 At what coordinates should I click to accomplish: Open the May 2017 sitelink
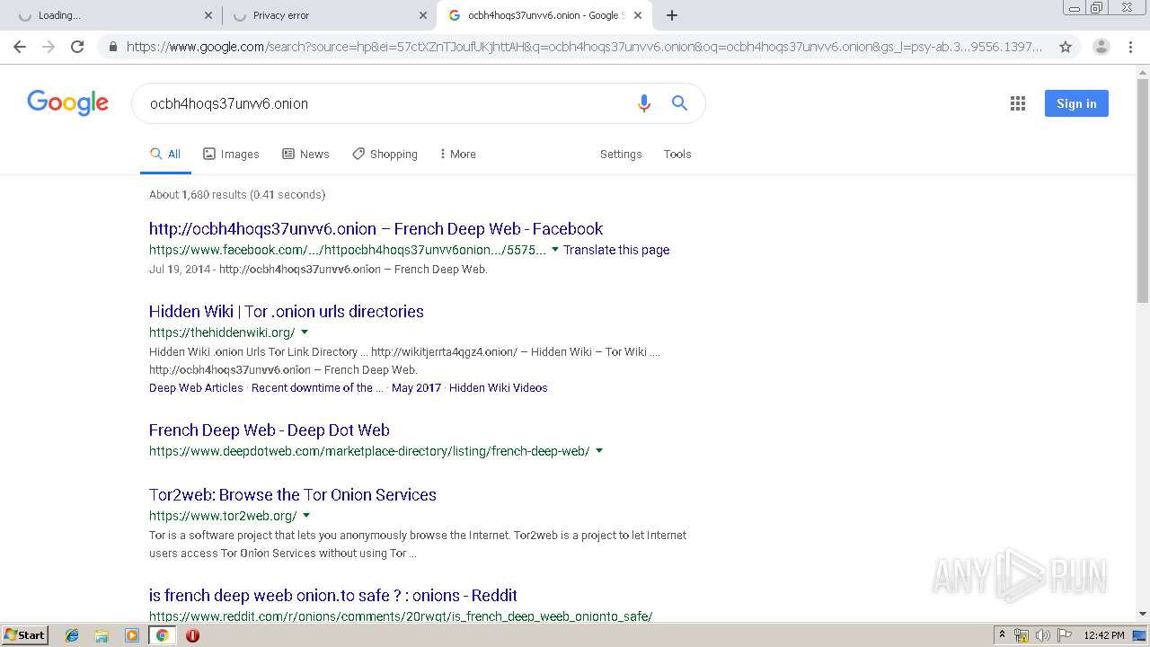[417, 388]
